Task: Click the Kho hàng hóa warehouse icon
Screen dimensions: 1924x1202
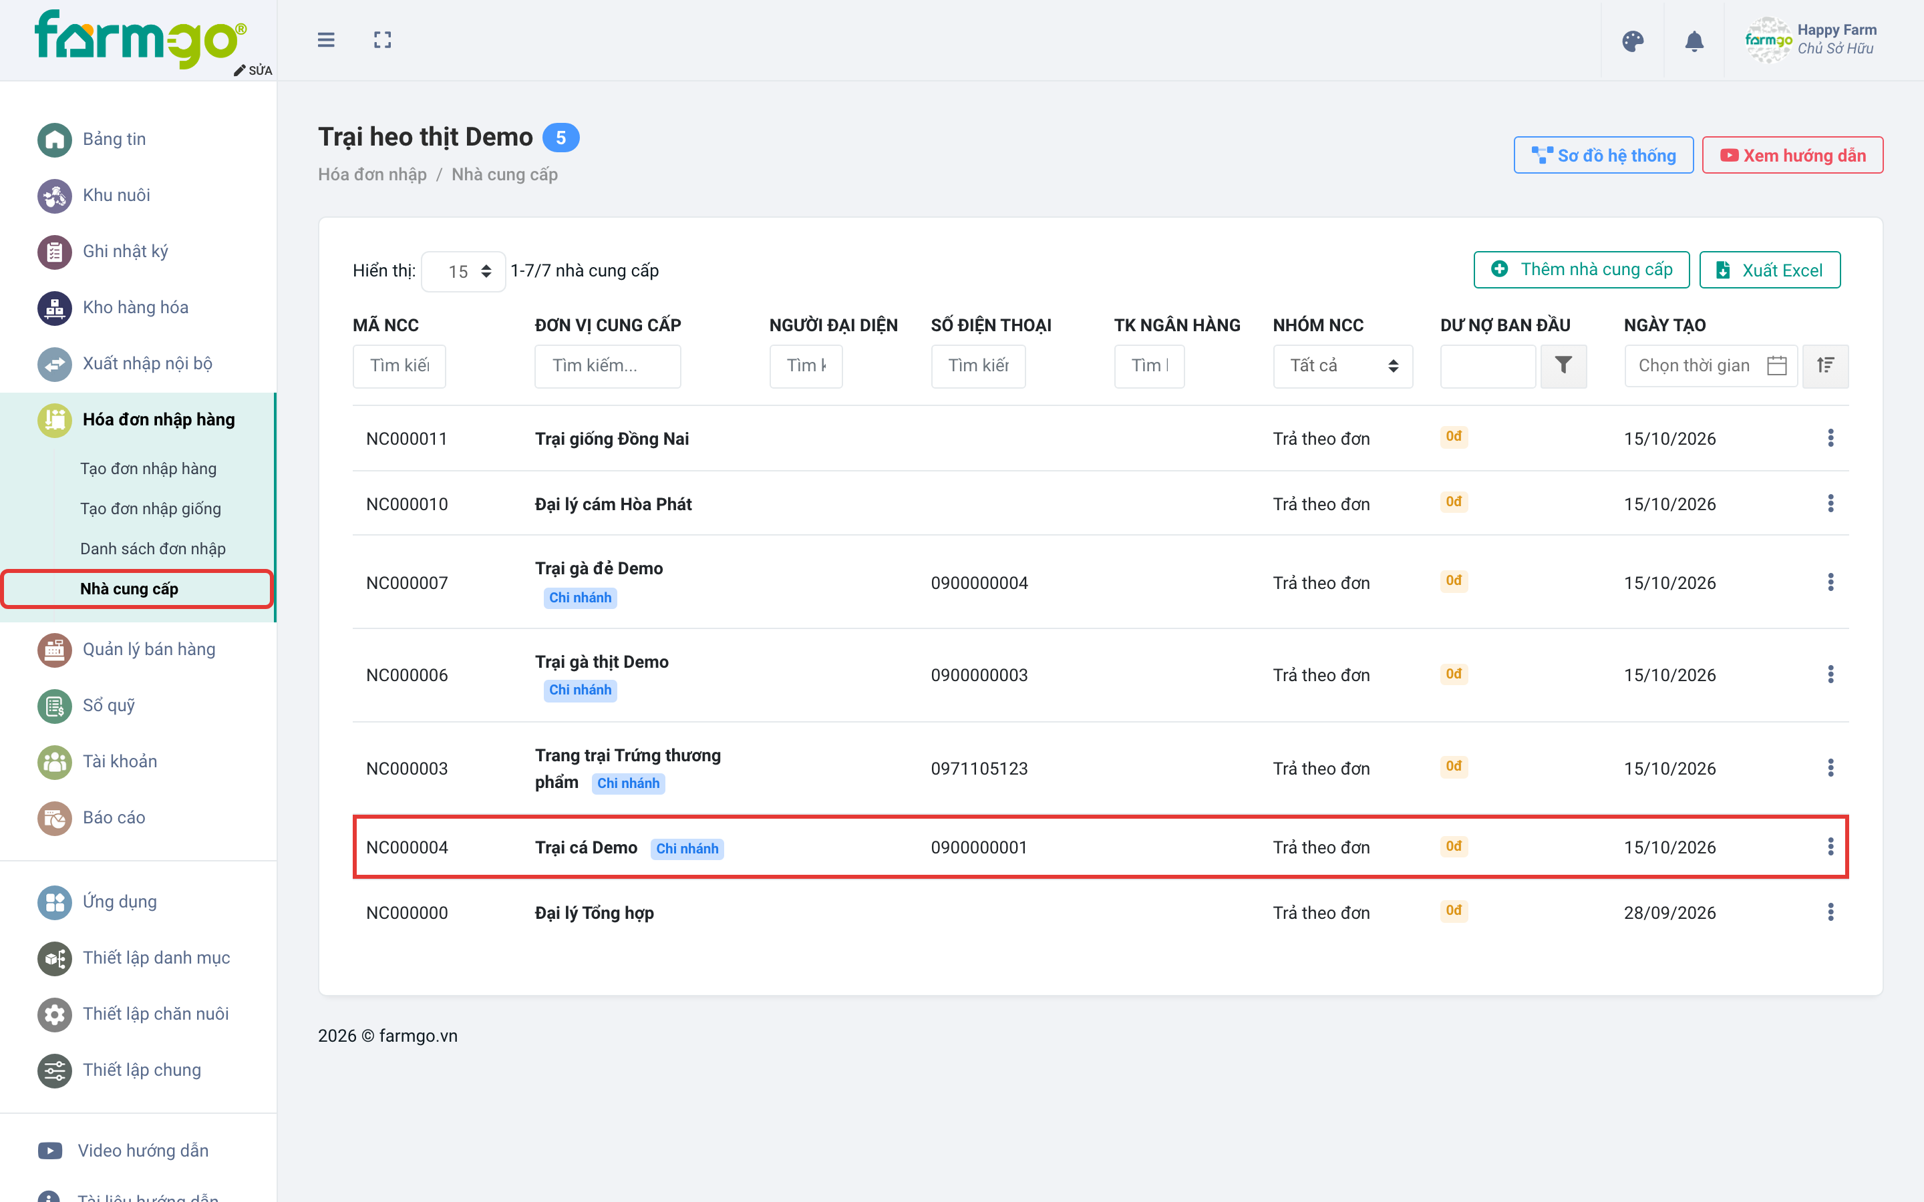Action: (x=54, y=308)
